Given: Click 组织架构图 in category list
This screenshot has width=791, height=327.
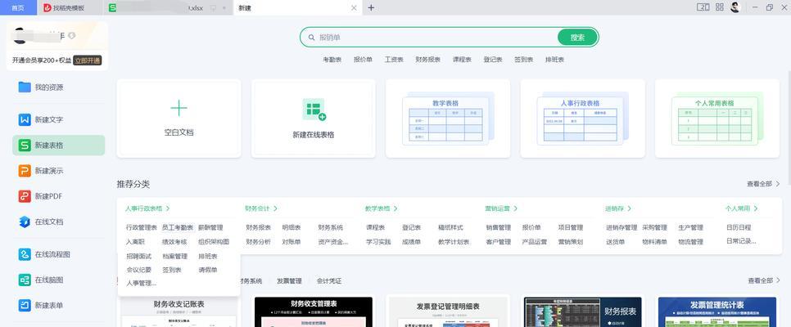Looking at the screenshot, I should (214, 242).
